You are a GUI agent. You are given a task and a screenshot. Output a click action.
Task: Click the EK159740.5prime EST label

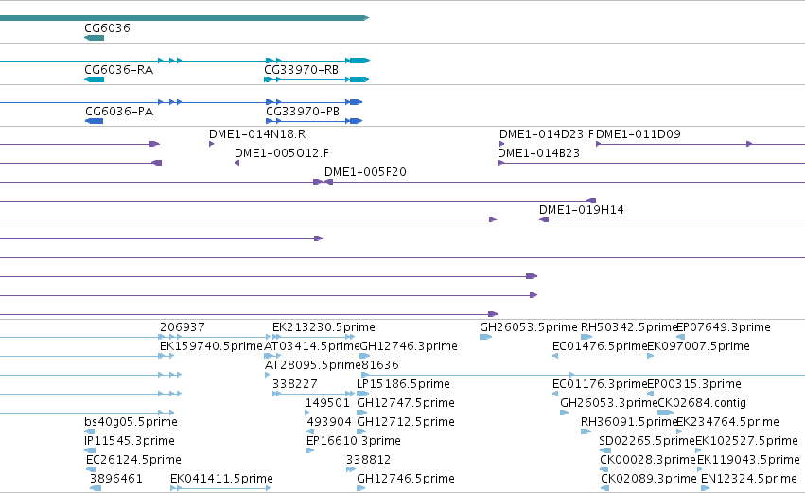[x=211, y=346]
